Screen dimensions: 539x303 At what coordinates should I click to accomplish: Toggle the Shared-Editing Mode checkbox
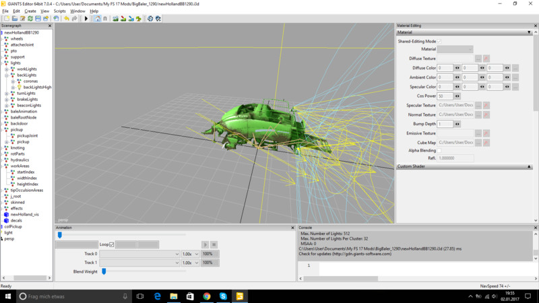click(x=440, y=41)
